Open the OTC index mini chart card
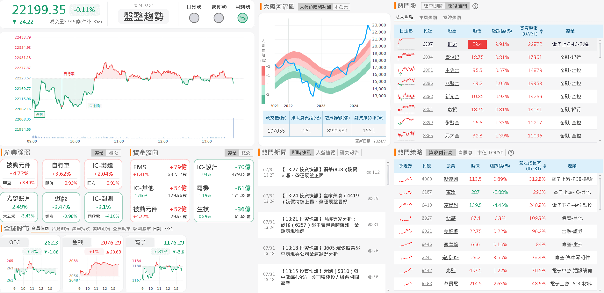 tap(30, 263)
